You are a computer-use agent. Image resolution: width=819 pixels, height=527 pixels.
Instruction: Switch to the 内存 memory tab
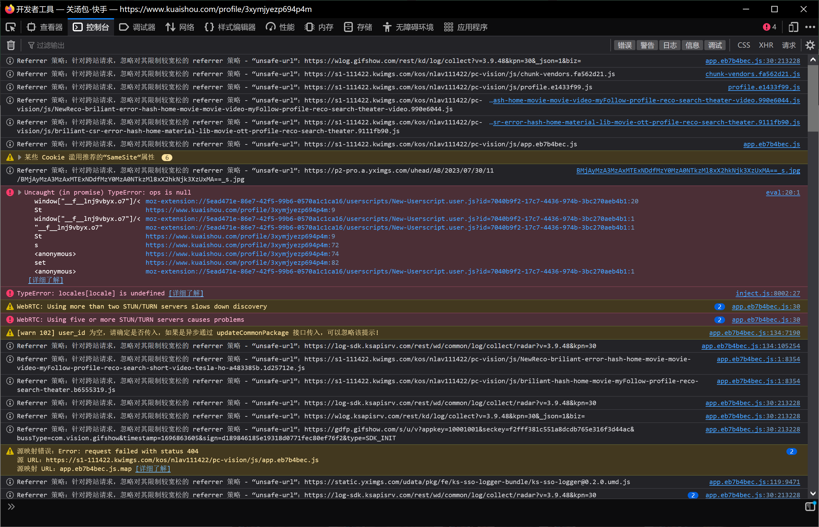(319, 27)
